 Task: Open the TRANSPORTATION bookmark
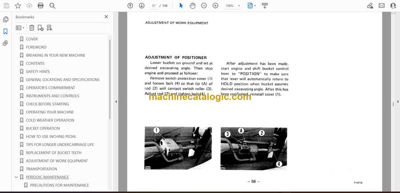pos(41,169)
